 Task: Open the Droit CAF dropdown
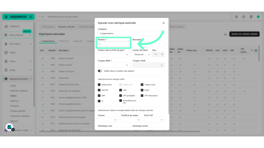click(x=154, y=120)
